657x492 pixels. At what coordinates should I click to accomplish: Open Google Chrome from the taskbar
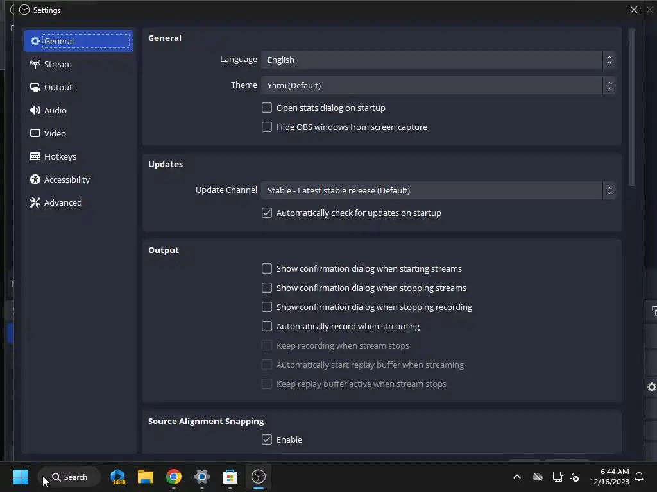coord(173,477)
